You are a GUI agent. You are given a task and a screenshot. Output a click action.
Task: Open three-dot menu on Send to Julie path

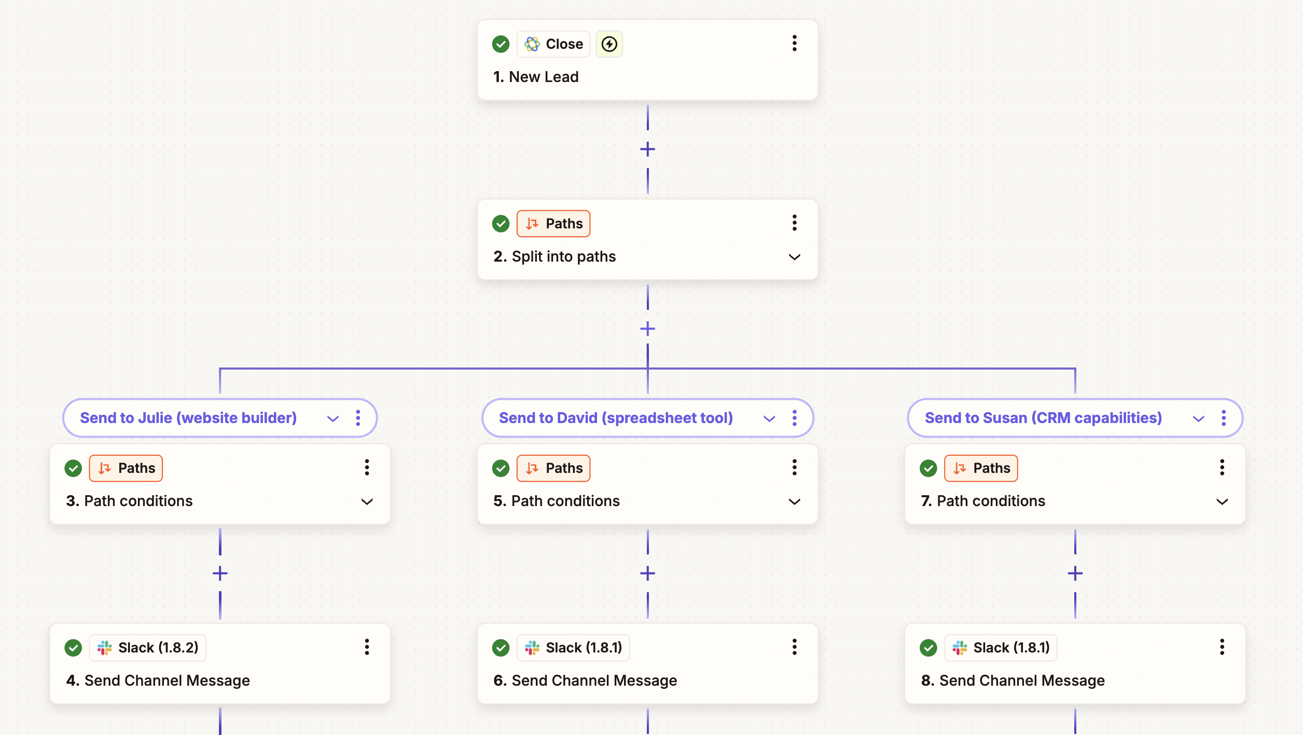tap(358, 418)
